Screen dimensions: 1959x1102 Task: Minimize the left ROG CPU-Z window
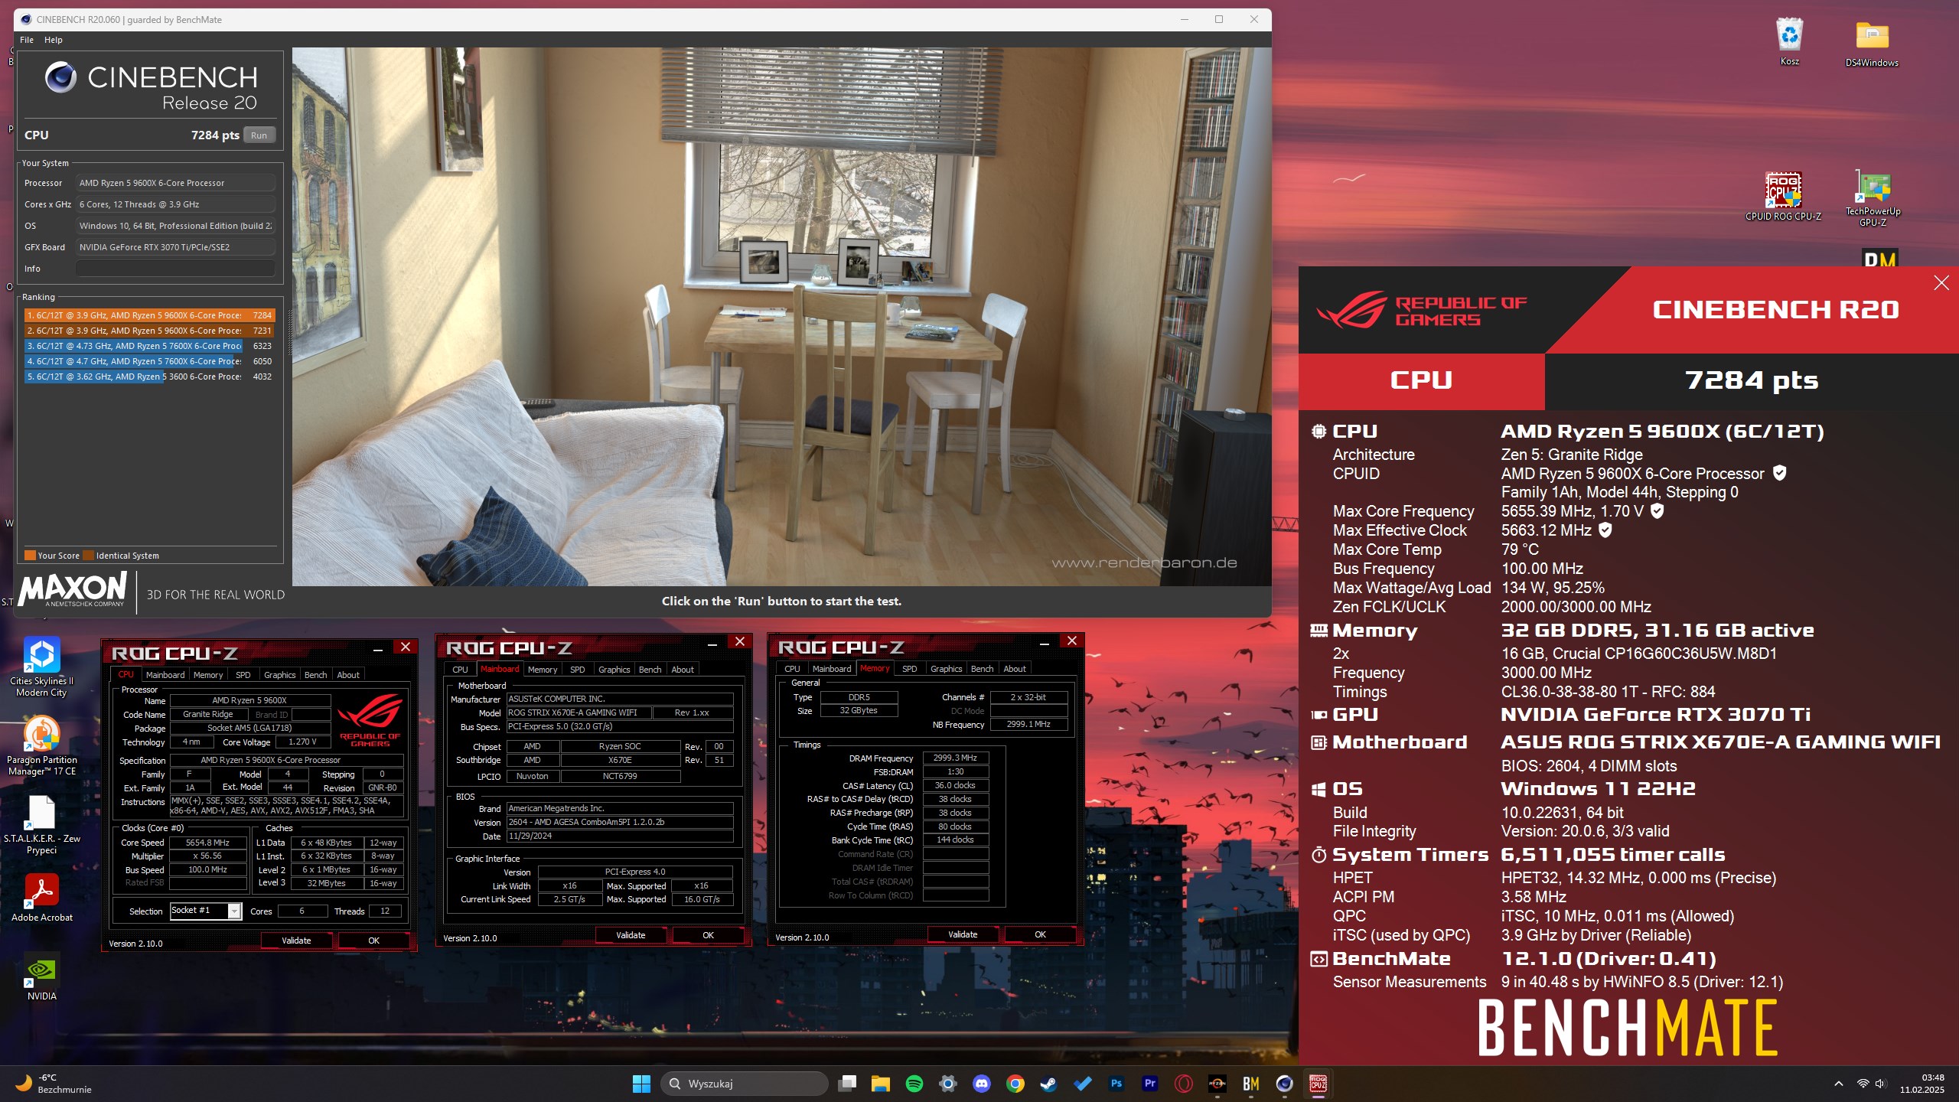[378, 649]
